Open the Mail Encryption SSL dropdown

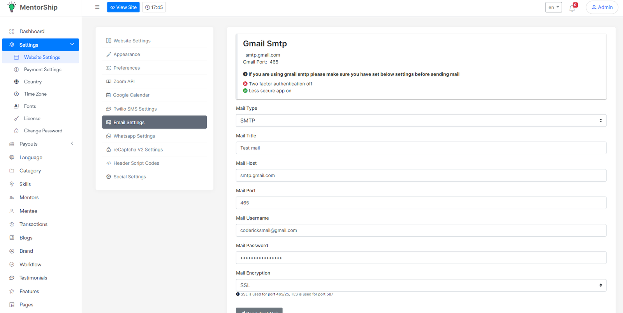coord(421,285)
